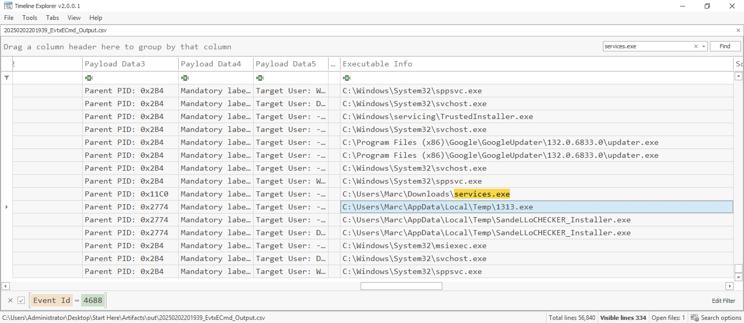This screenshot has height=323, width=744.
Task: Open the search box history dropdown
Action: 703,46
